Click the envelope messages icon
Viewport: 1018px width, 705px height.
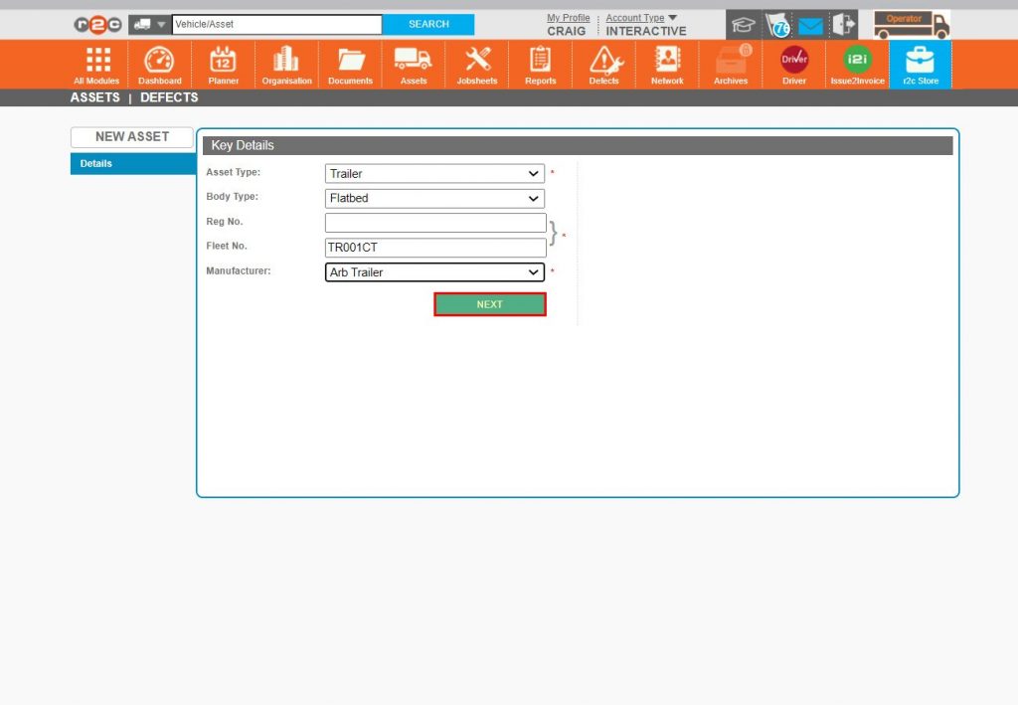tap(809, 24)
